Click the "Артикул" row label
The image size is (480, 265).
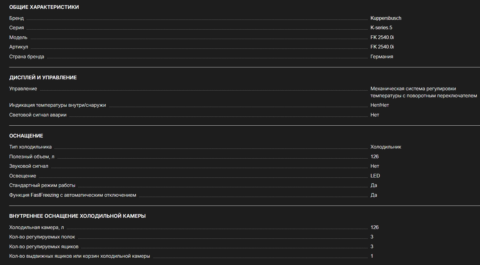click(x=19, y=47)
